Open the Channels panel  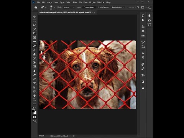click(149, 20)
